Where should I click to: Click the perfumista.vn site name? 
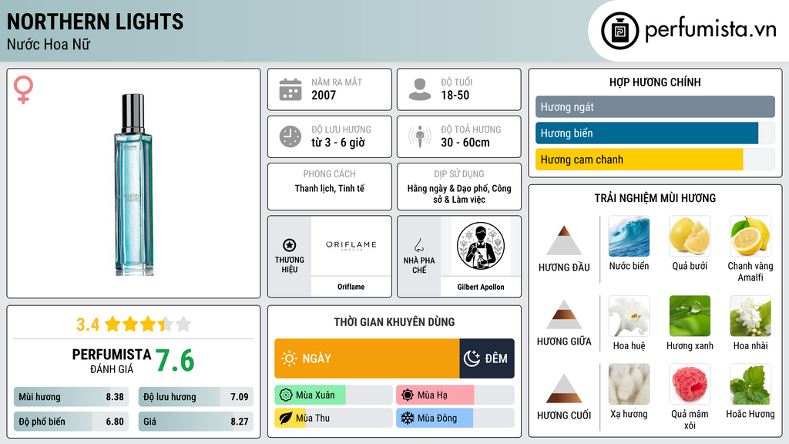(710, 30)
